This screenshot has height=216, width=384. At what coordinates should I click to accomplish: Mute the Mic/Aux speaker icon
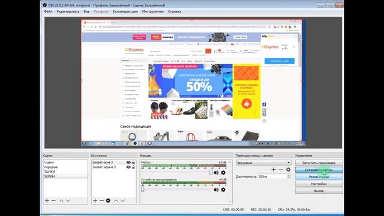pyautogui.click(x=216, y=173)
